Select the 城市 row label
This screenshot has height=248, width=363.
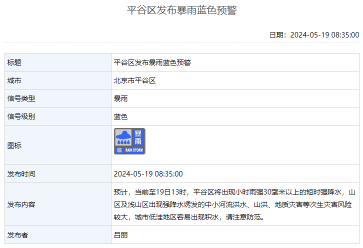[x=14, y=80]
